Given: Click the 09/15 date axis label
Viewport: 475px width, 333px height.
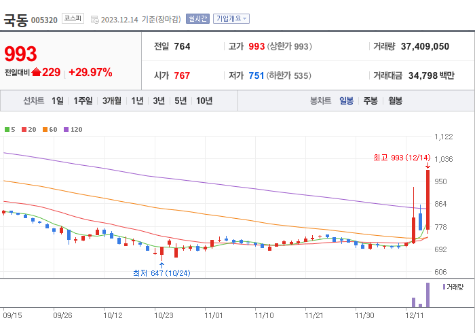Looking at the screenshot, I should click(12, 315).
